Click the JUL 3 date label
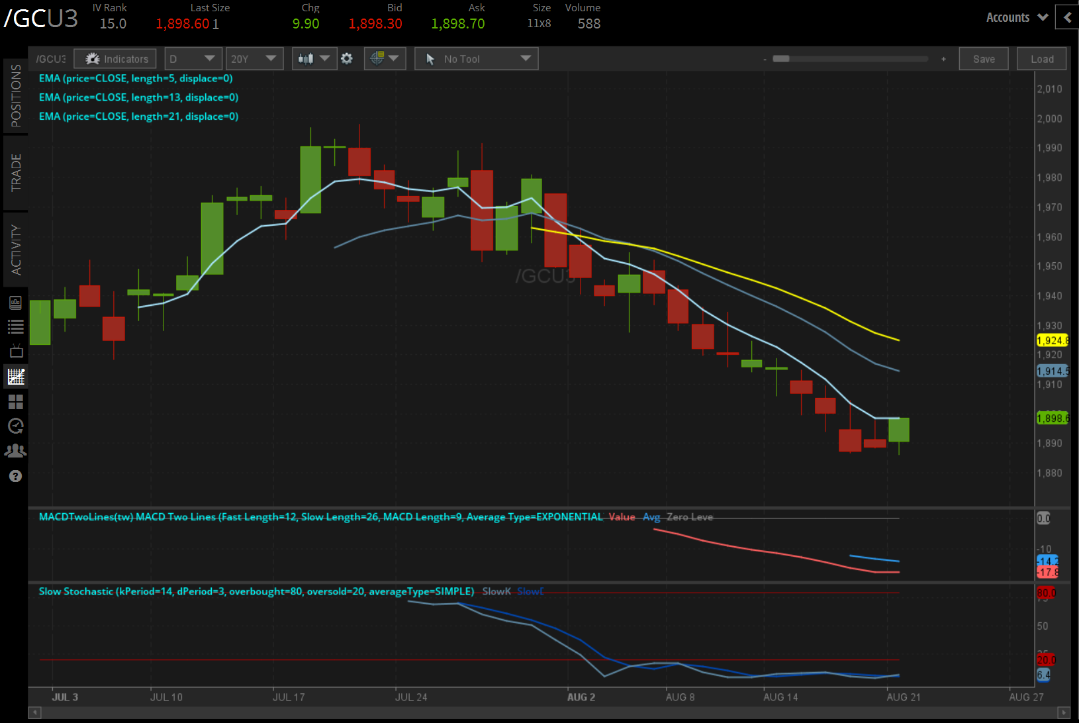Viewport: 1079px width, 723px height. 65,697
